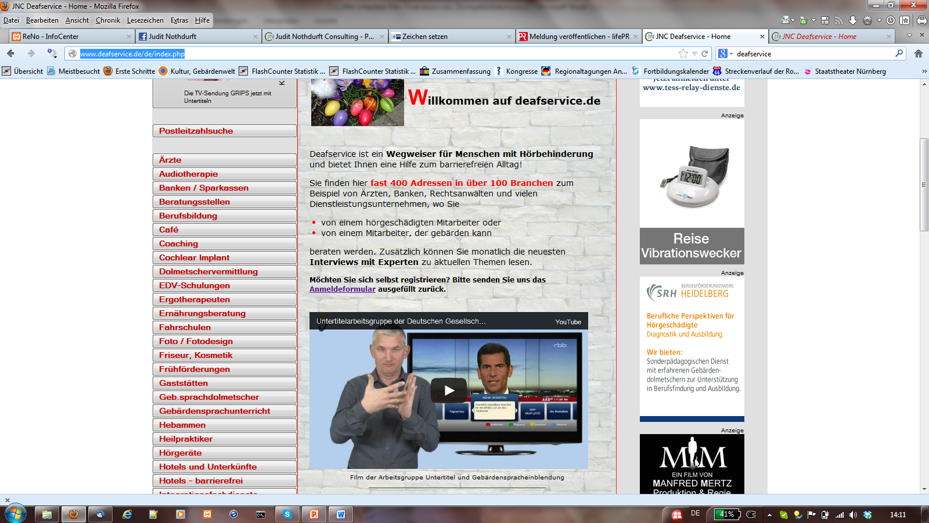The image size is (929, 523).
Task: Open the Lesezeichen menu
Action: 145,20
